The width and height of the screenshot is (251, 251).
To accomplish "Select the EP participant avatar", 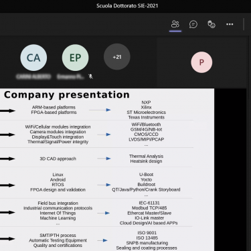I will click(75, 58).
